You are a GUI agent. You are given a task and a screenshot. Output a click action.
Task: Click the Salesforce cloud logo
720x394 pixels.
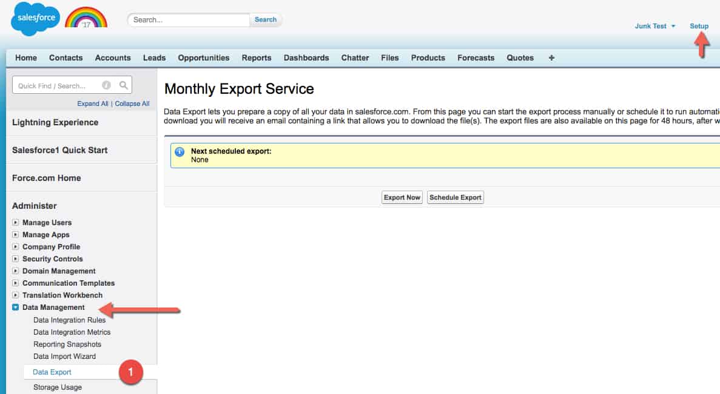click(x=35, y=18)
